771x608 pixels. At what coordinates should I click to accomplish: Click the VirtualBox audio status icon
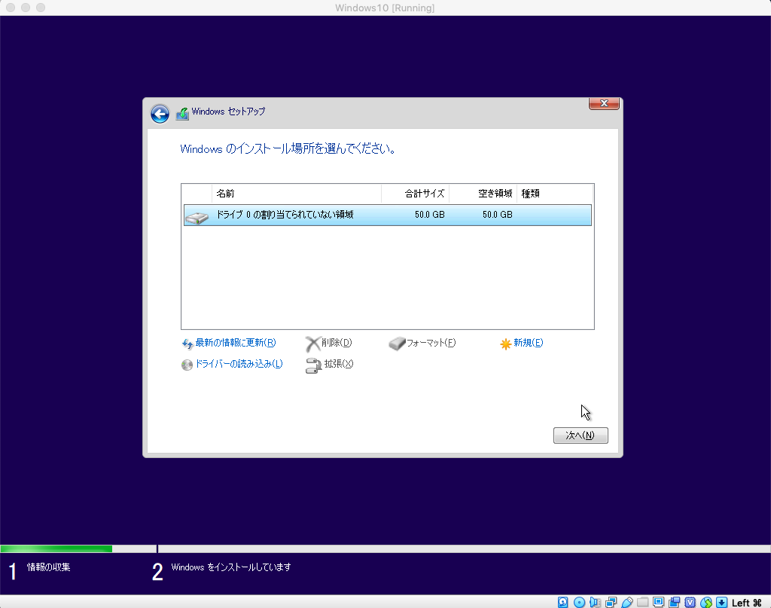pyautogui.click(x=595, y=602)
